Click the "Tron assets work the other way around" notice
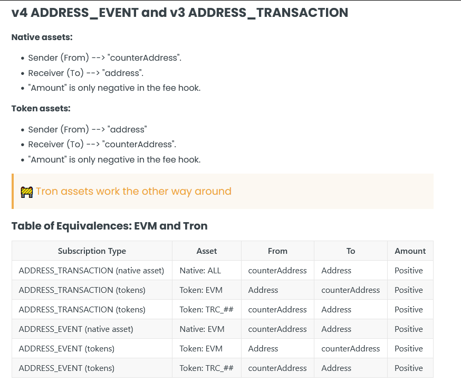Image resolution: width=461 pixels, height=391 pixels. coord(133,191)
